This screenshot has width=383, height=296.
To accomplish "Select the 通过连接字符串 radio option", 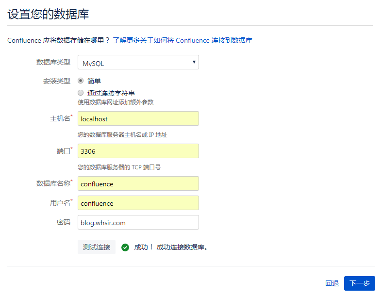I will pyautogui.click(x=81, y=93).
